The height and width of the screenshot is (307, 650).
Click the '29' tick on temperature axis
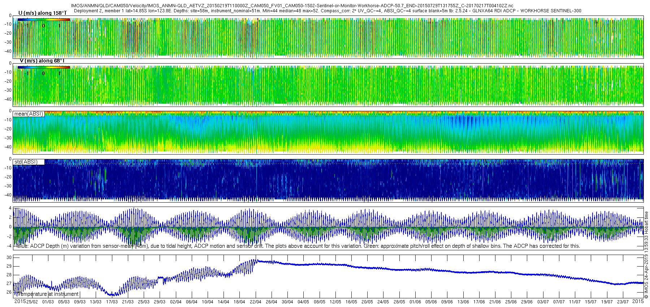point(9,266)
